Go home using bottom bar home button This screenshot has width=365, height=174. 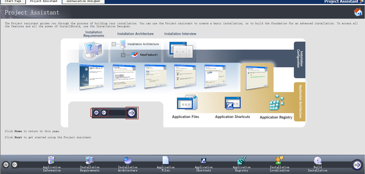[x=6, y=165]
